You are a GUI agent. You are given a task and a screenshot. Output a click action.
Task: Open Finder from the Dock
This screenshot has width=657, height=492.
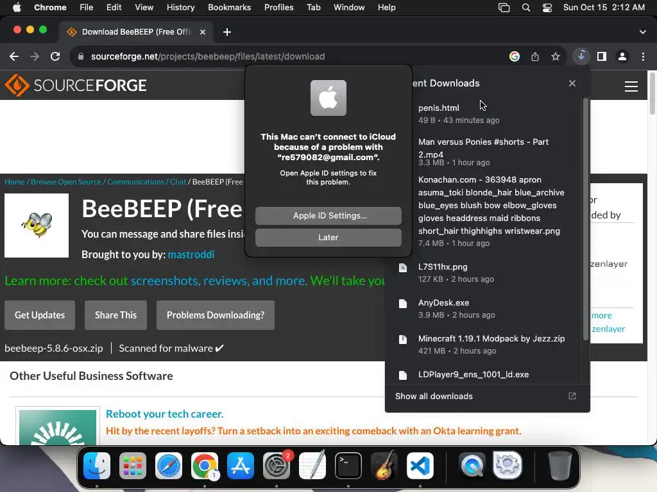coord(97,466)
